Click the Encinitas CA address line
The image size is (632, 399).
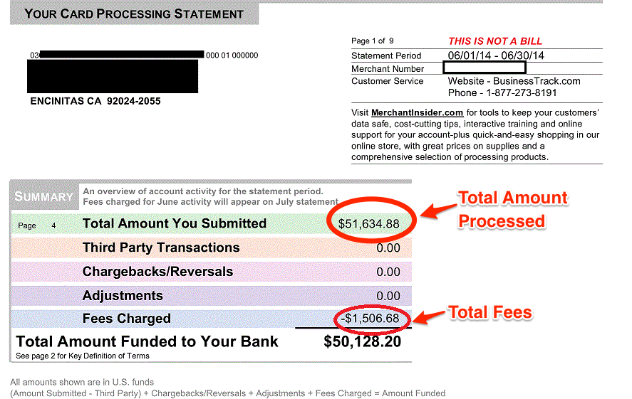click(x=95, y=101)
